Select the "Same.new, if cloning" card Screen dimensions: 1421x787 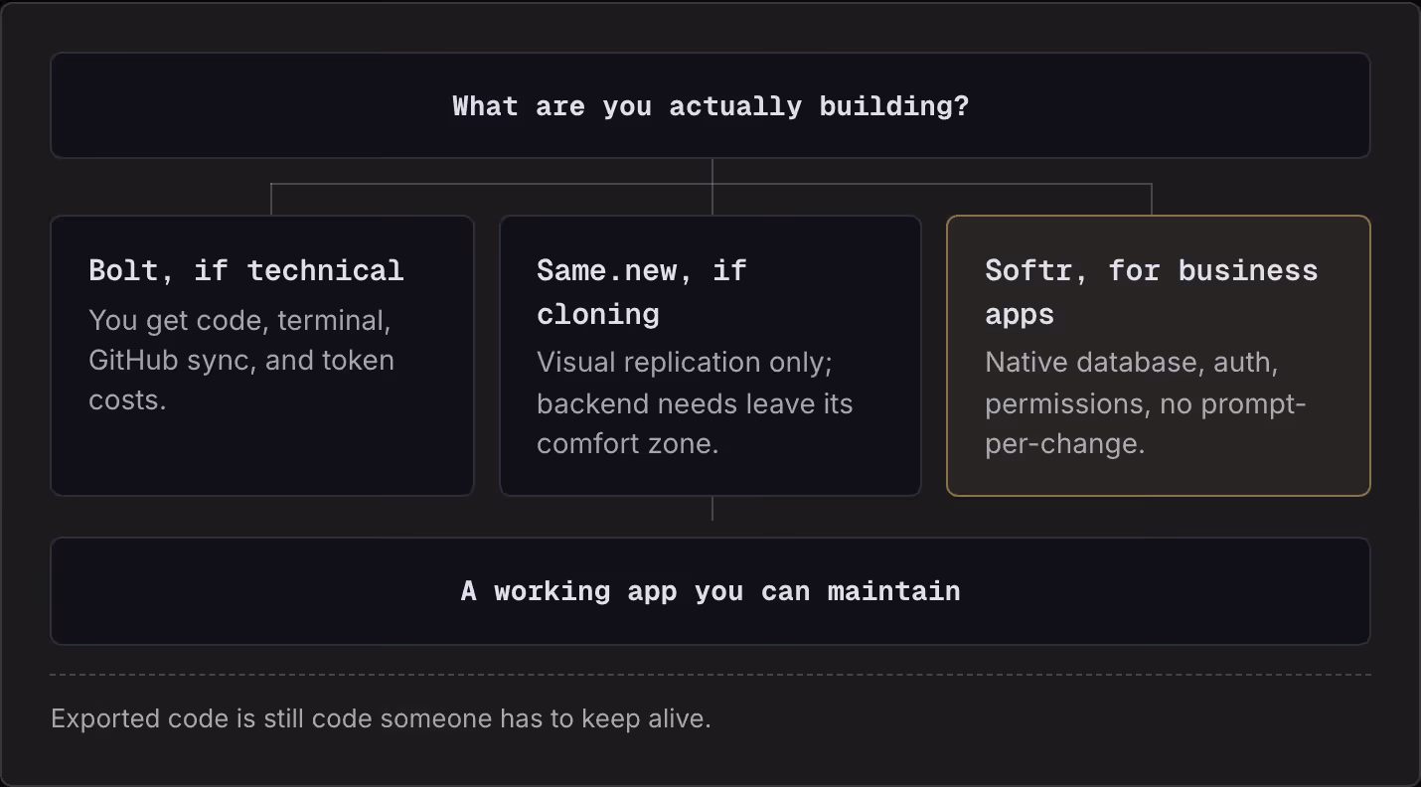(x=710, y=356)
